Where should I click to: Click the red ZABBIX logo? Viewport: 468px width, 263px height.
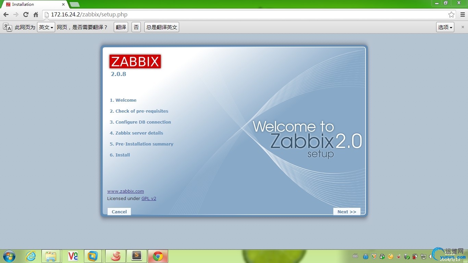135,62
